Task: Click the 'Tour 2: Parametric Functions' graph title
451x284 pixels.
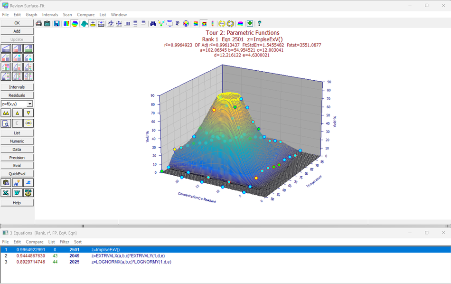Action: pyautogui.click(x=243, y=33)
